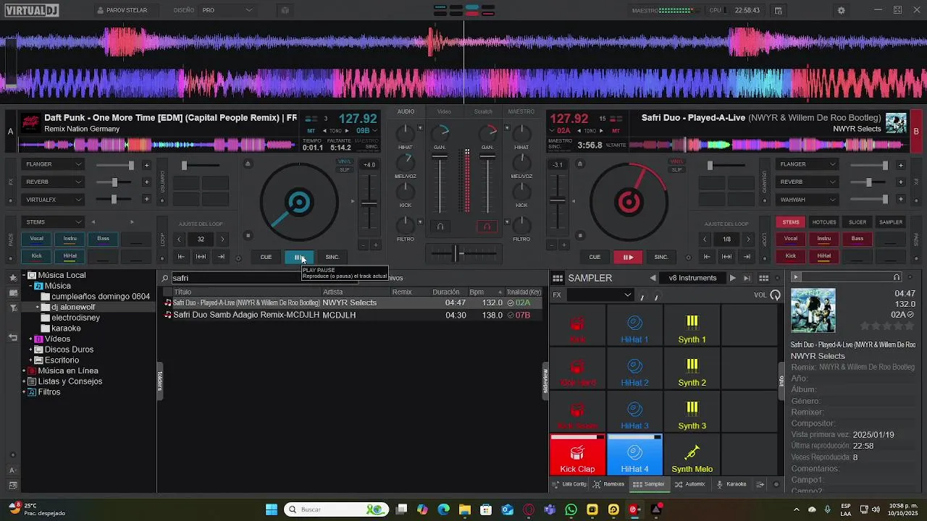Open the Remixes tab below the sampler
The image size is (927, 521).
click(608, 484)
